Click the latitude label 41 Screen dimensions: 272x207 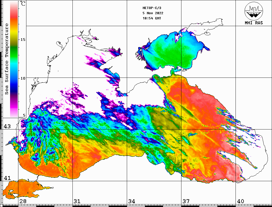[x=7, y=178]
